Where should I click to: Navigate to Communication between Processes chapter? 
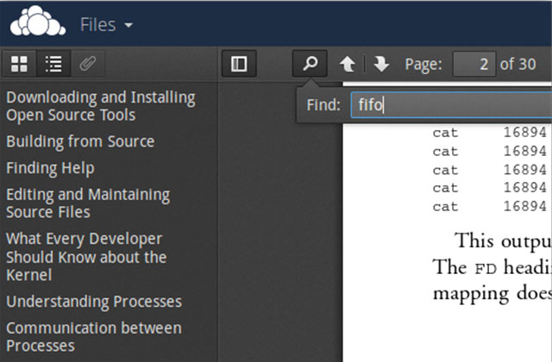coord(94,337)
